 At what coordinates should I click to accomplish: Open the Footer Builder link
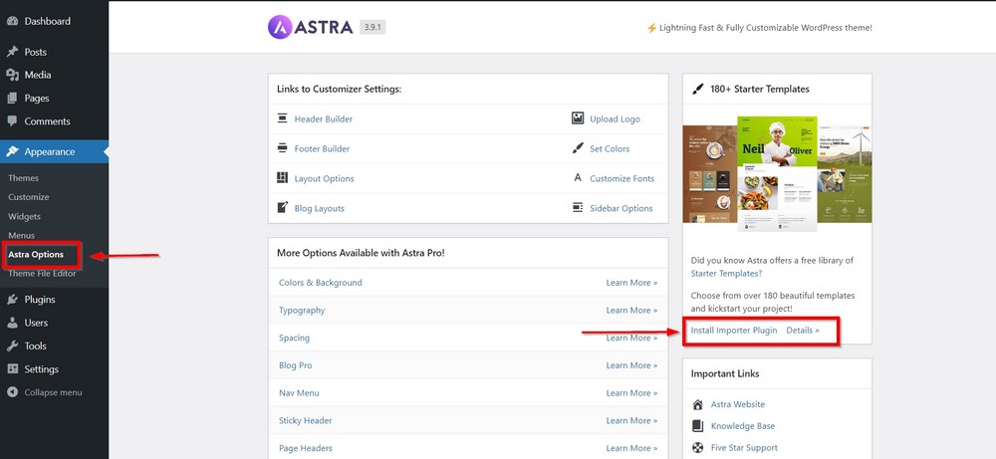[x=322, y=148]
